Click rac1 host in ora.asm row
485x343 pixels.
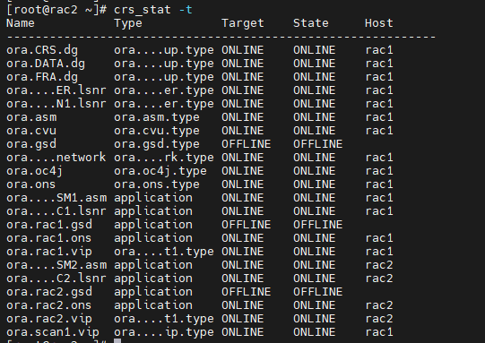pyautogui.click(x=379, y=117)
